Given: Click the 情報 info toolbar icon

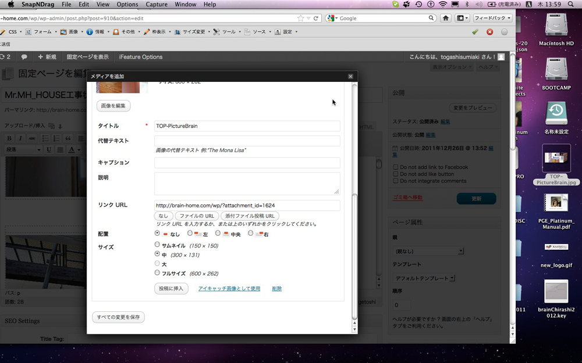Looking at the screenshot, I should [x=90, y=32].
